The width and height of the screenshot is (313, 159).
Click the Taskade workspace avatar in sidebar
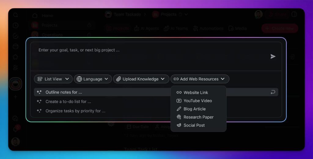point(15,84)
